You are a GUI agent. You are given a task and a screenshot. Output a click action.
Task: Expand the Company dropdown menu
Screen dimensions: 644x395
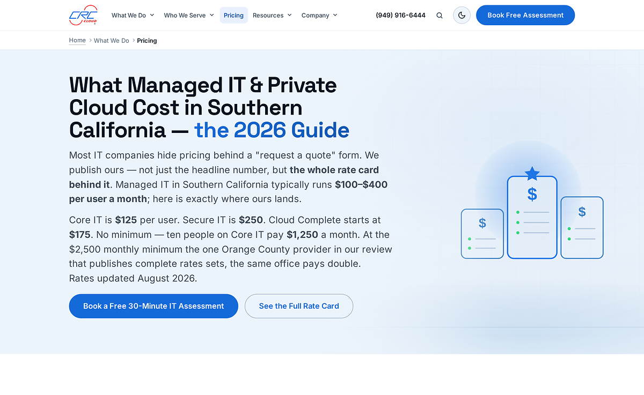[x=319, y=15]
